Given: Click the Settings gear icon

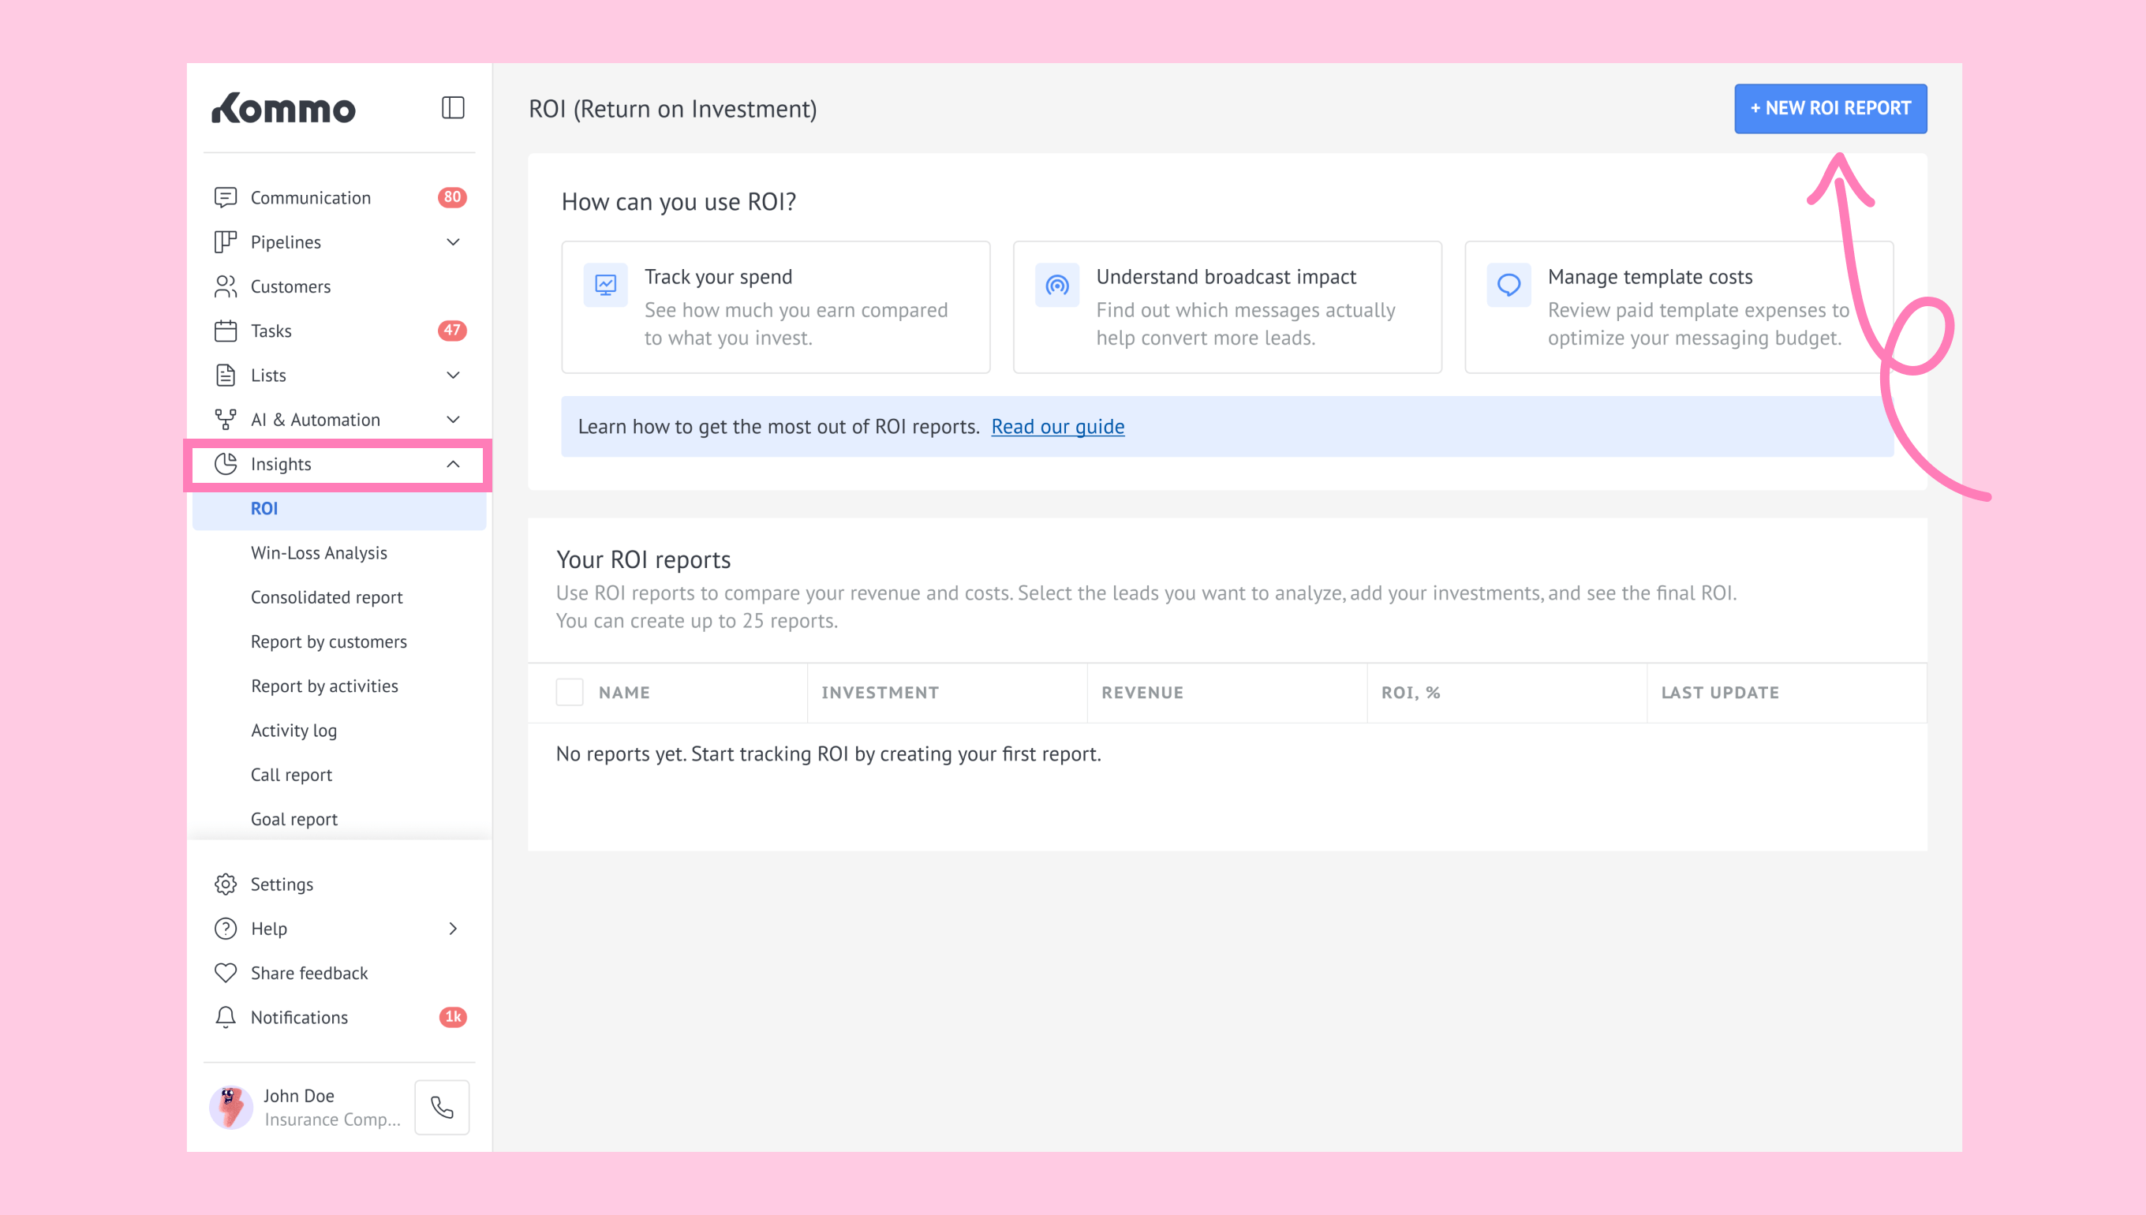Looking at the screenshot, I should (x=226, y=884).
